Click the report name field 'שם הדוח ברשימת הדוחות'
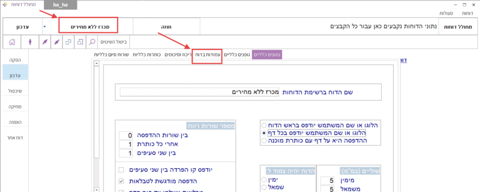This screenshot has height=192, width=480. click(199, 92)
